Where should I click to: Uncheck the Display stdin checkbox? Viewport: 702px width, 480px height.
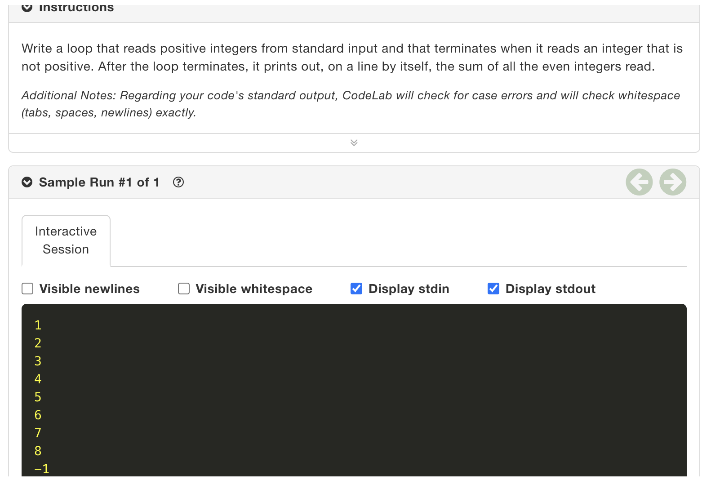(x=356, y=289)
